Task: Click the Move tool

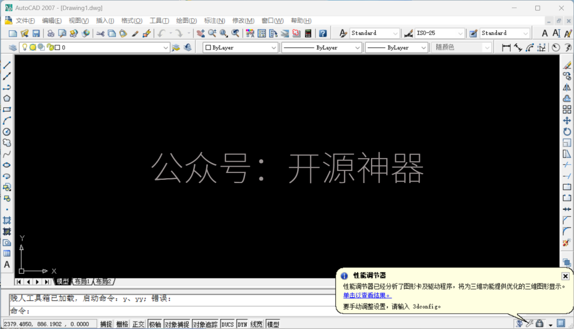Action: 567,120
